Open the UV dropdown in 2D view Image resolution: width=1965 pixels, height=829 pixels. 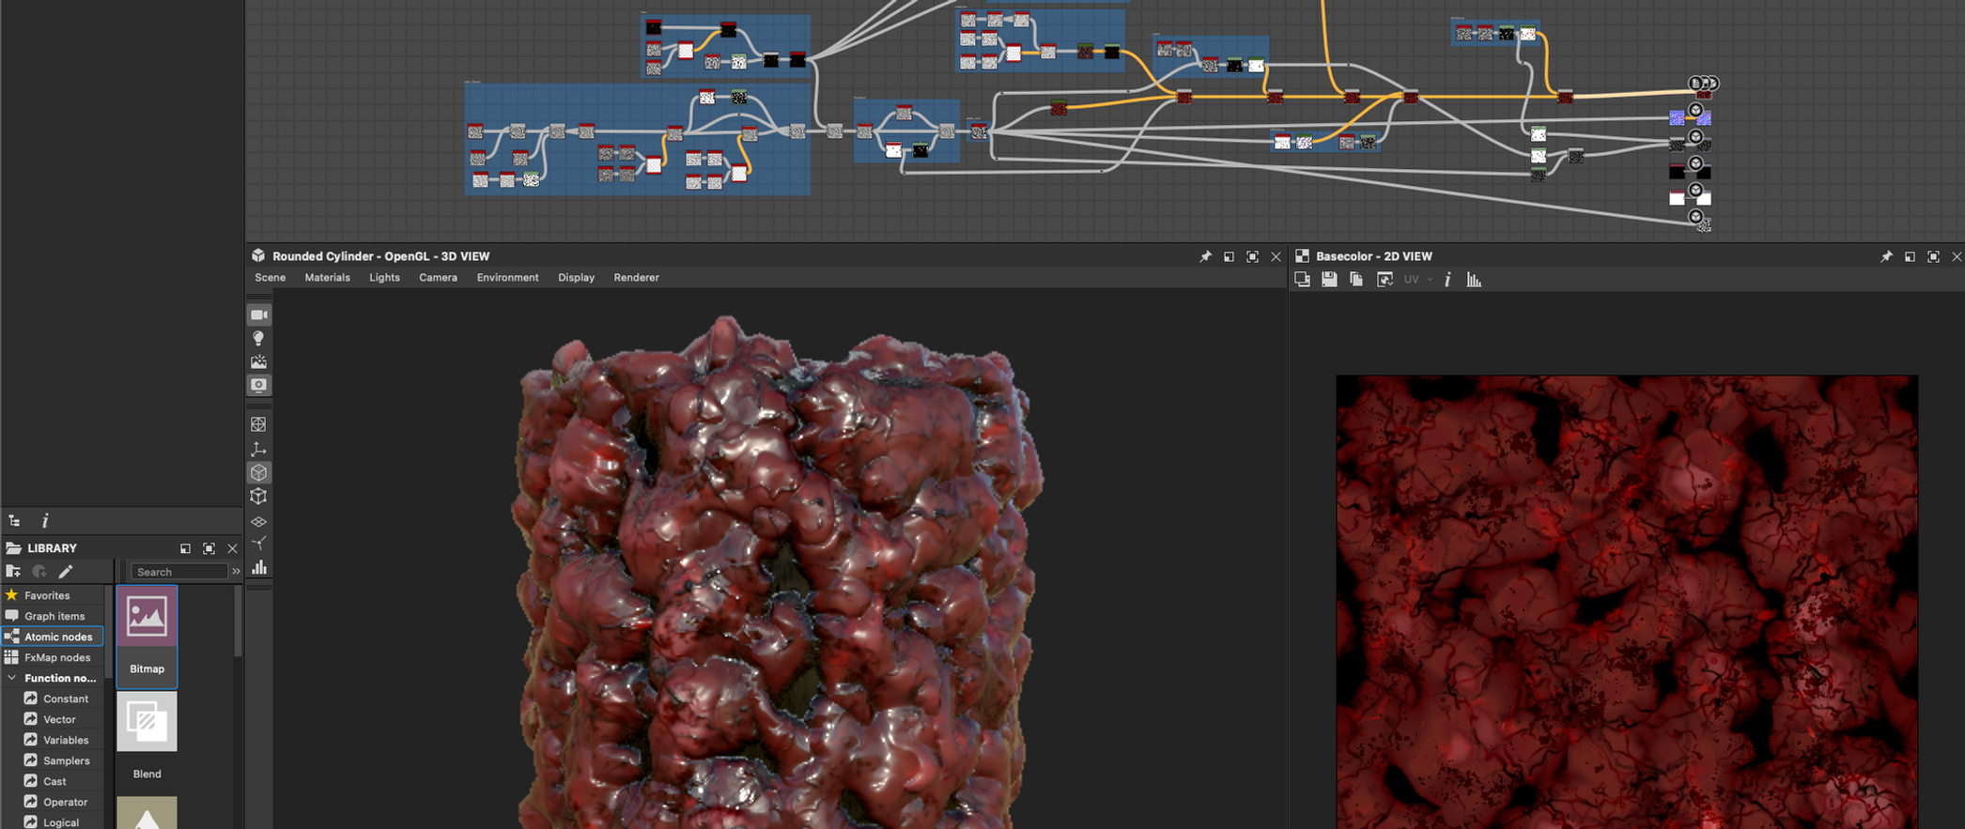coord(1417,279)
